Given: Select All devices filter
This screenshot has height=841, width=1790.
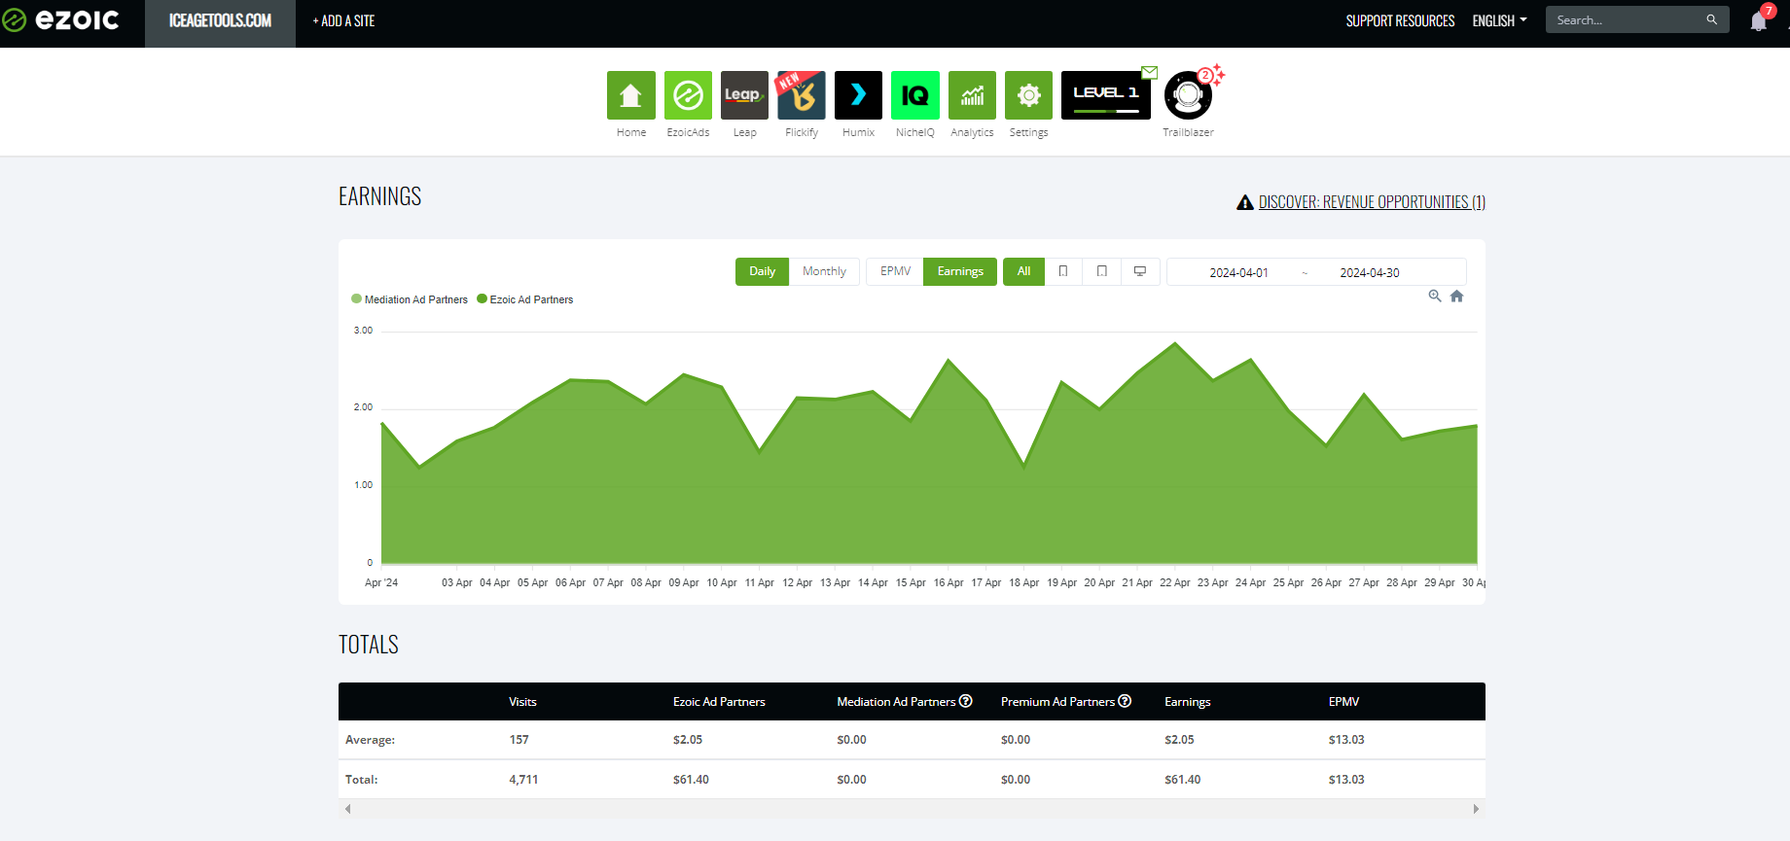Looking at the screenshot, I should [x=1023, y=271].
